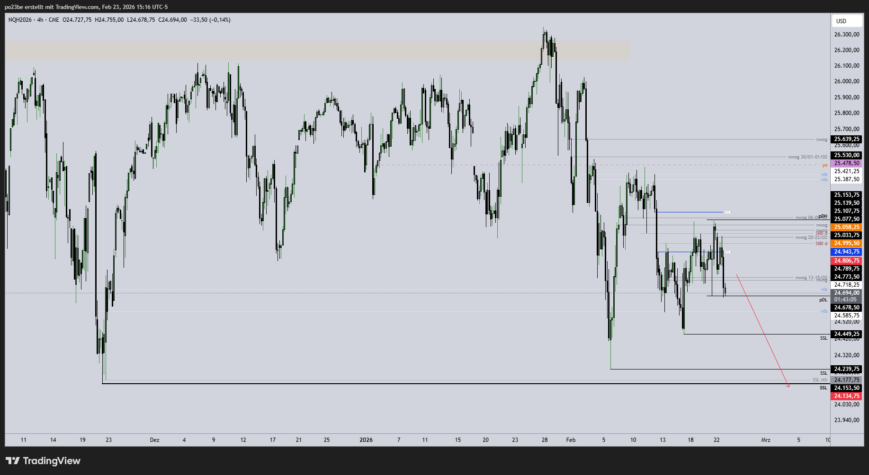The height and width of the screenshot is (475, 869).
Task: Click the TradingView logo at bottom left
Action: (42, 460)
